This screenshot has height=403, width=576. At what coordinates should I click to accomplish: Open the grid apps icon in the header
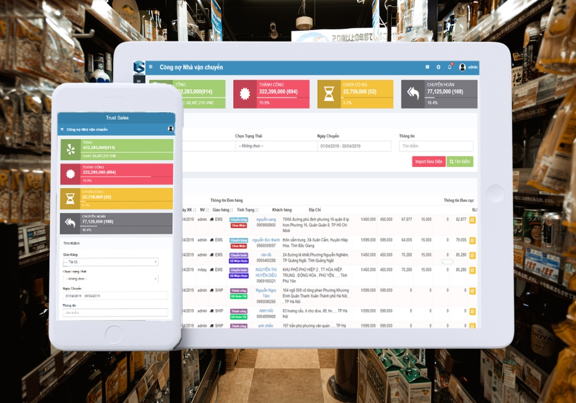point(427,67)
